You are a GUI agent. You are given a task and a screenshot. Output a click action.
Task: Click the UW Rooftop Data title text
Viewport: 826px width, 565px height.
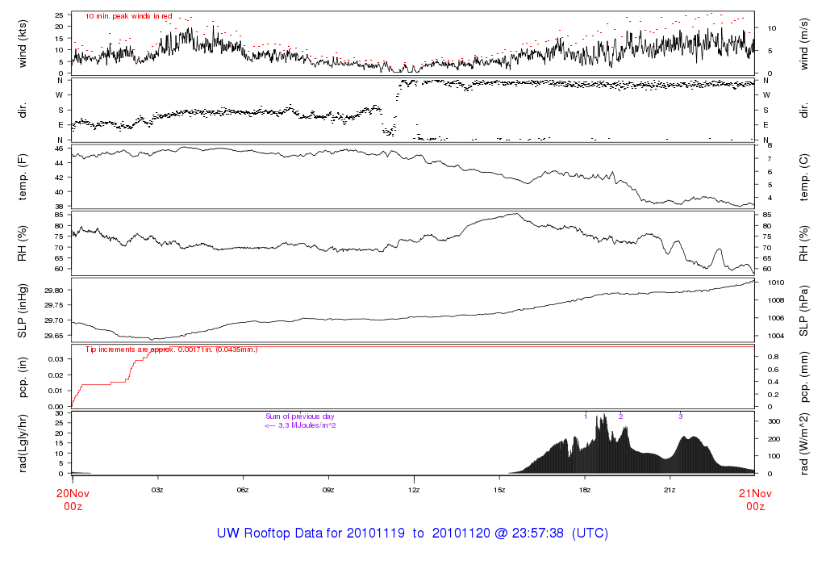pos(412,534)
